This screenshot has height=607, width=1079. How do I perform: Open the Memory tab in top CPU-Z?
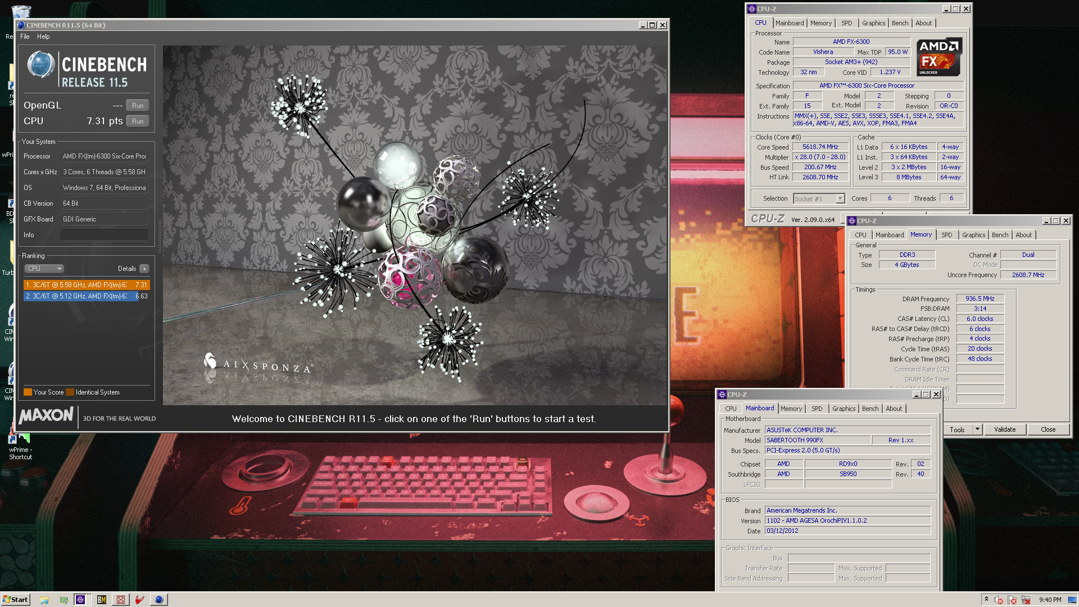[x=821, y=23]
